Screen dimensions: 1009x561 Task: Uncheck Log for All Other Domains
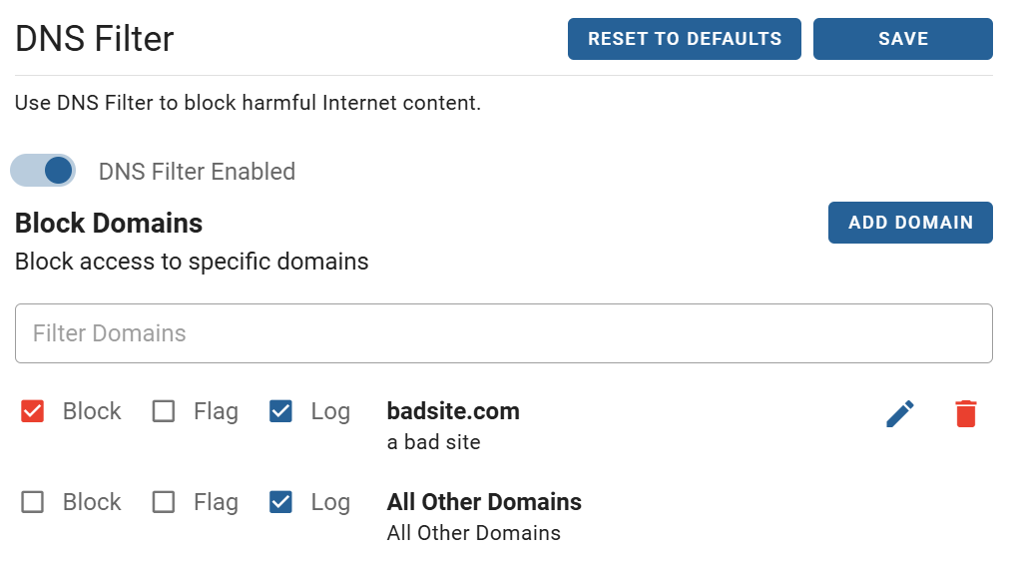click(280, 502)
